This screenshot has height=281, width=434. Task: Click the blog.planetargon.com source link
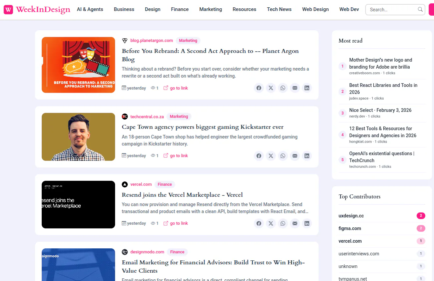coord(151,41)
